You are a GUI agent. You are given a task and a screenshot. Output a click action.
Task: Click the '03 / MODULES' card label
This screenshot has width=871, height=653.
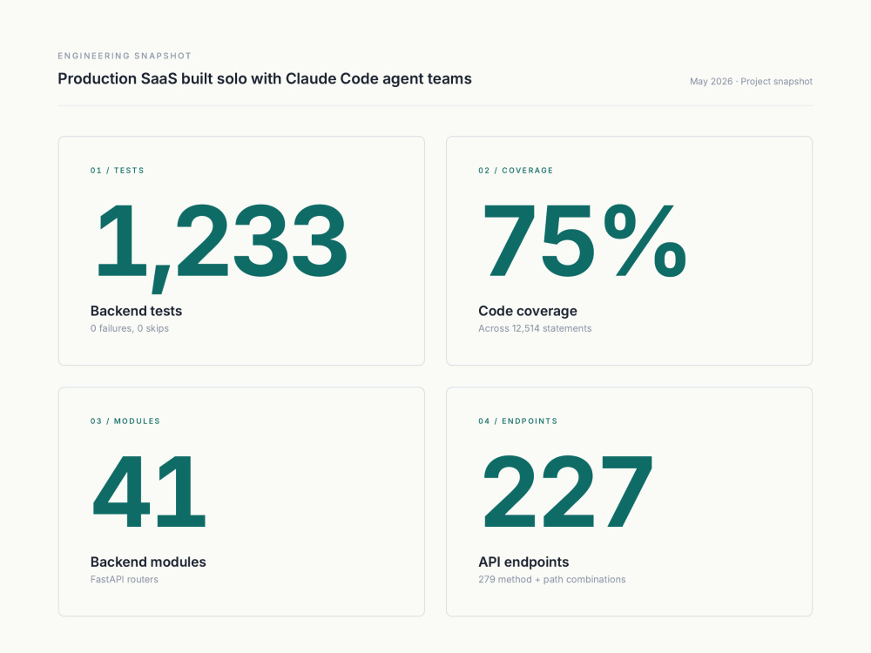125,421
